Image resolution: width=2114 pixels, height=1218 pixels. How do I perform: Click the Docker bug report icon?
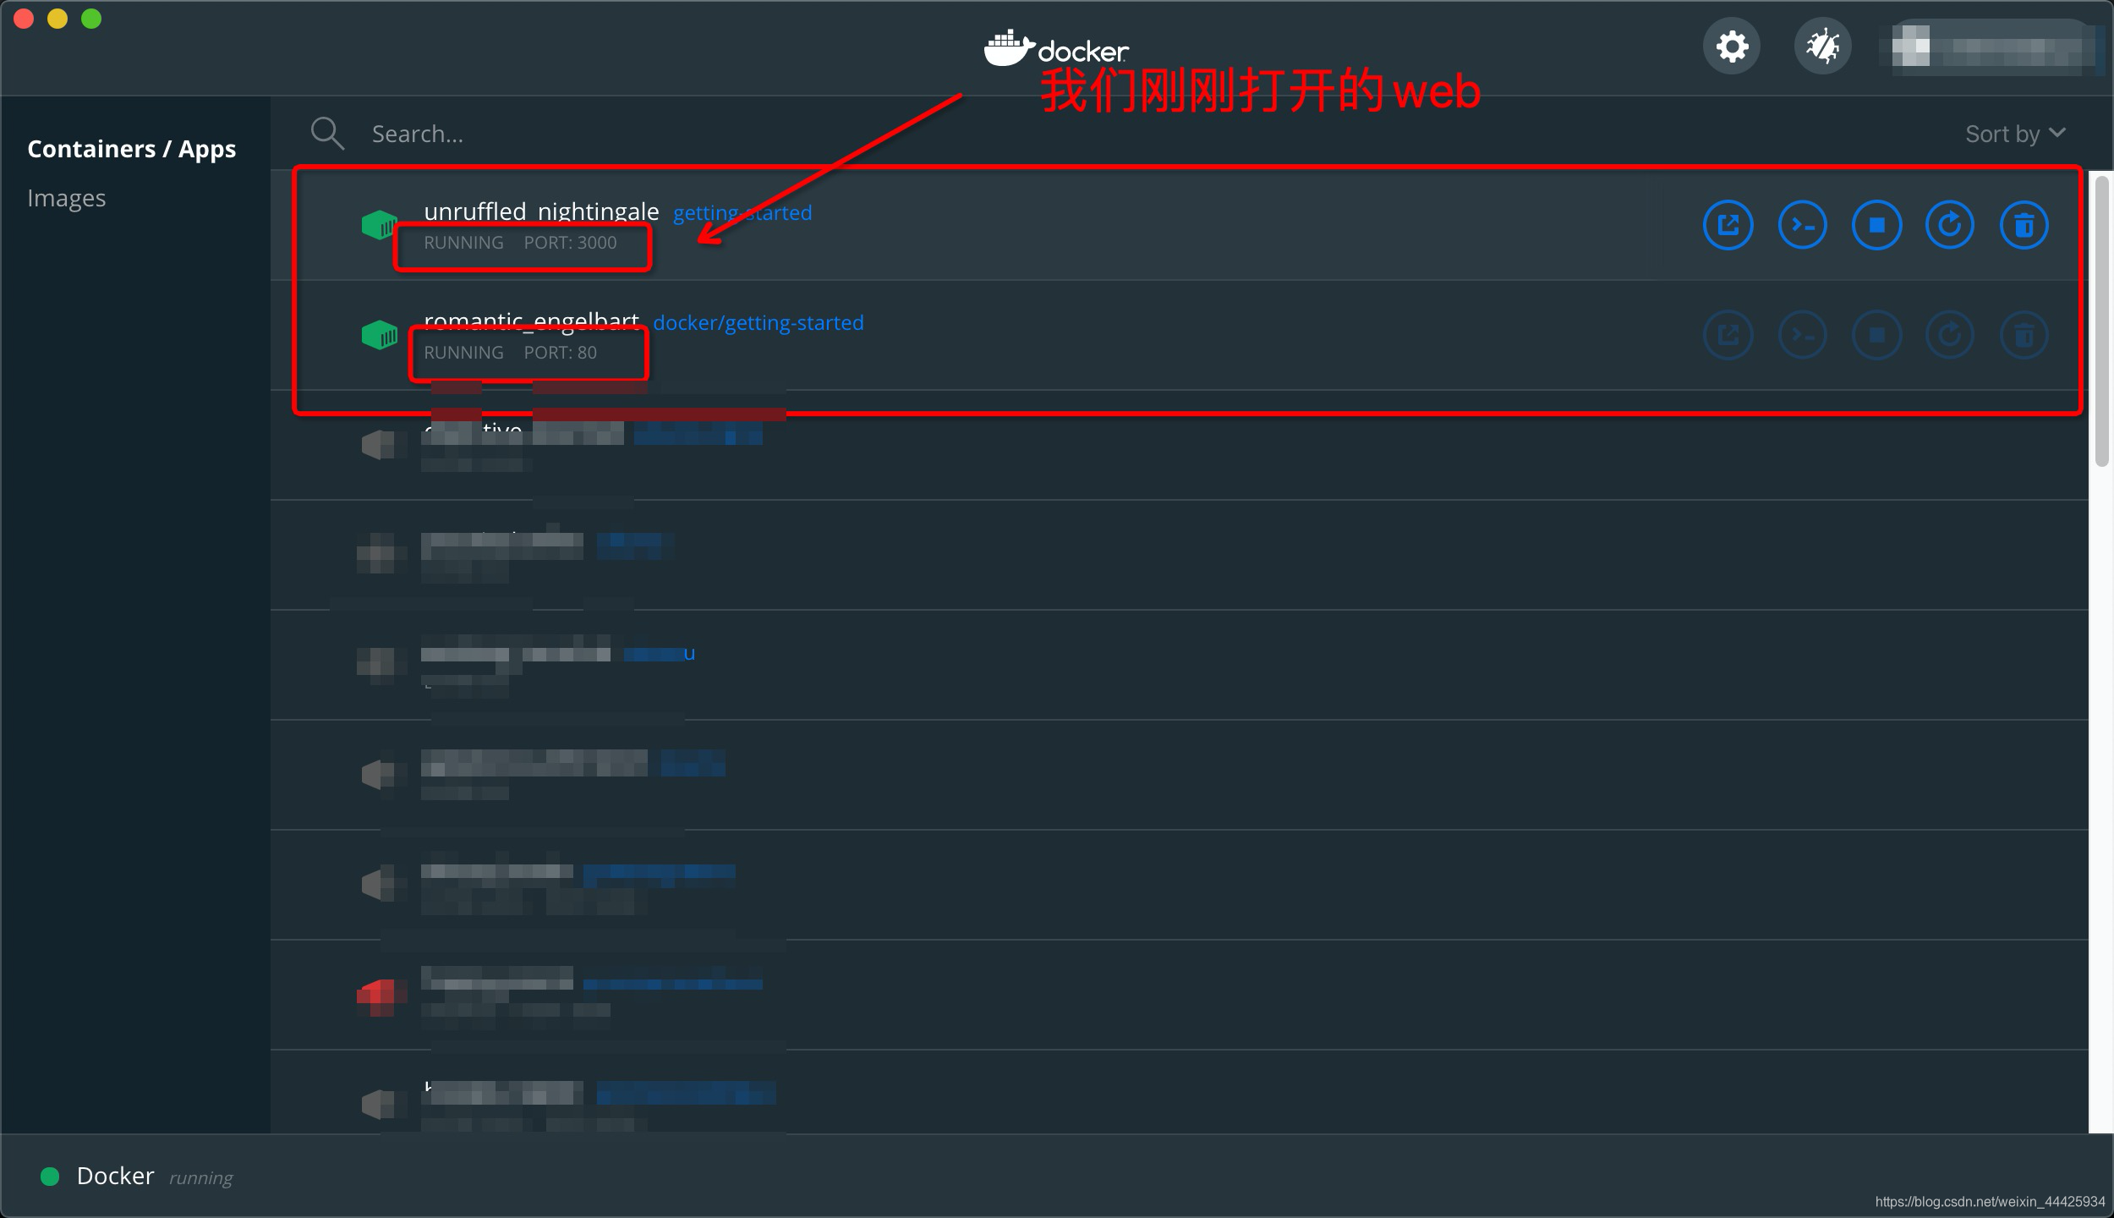point(1821,45)
